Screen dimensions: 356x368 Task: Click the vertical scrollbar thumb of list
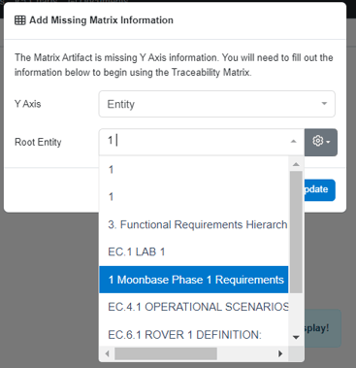tap(296, 232)
